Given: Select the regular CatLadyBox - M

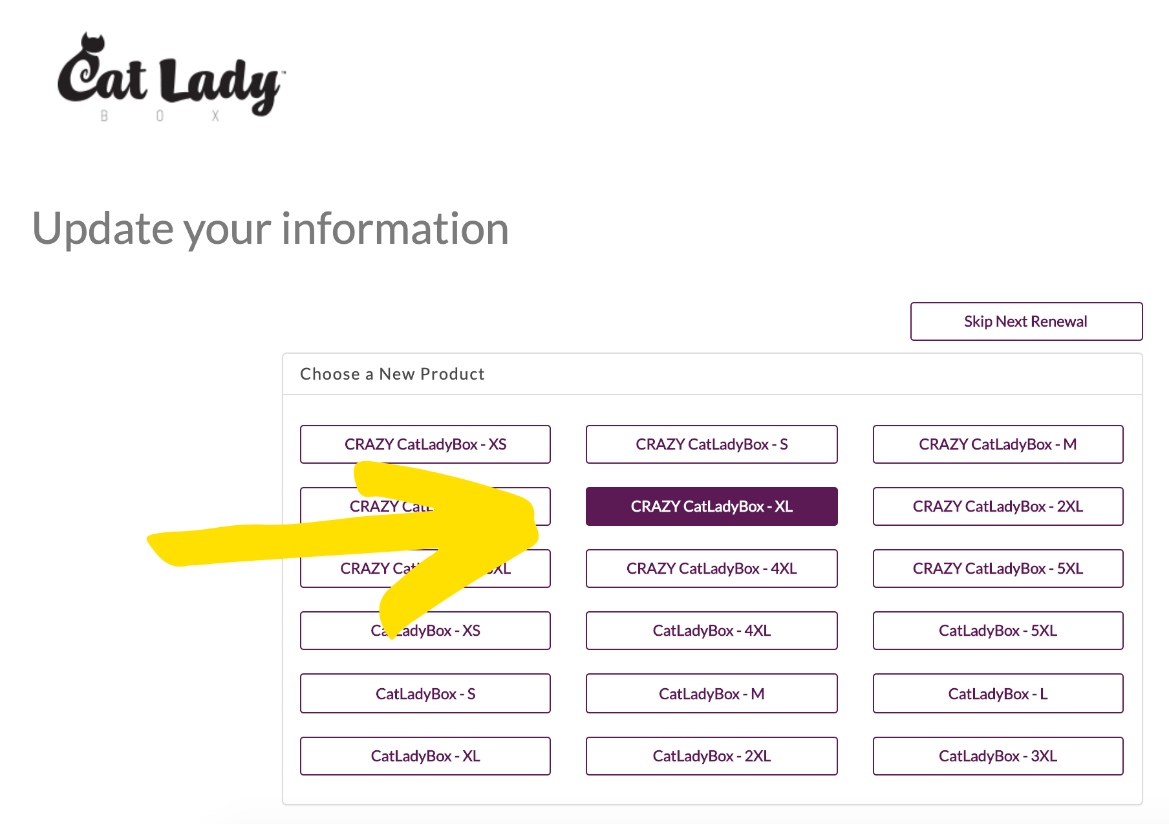Looking at the screenshot, I should 711,693.
